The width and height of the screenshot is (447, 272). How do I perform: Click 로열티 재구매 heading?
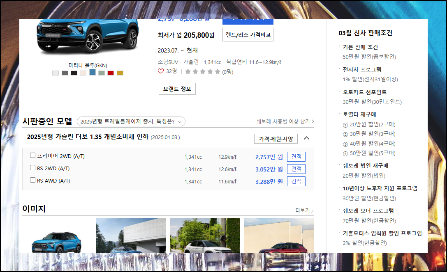tap(359, 114)
